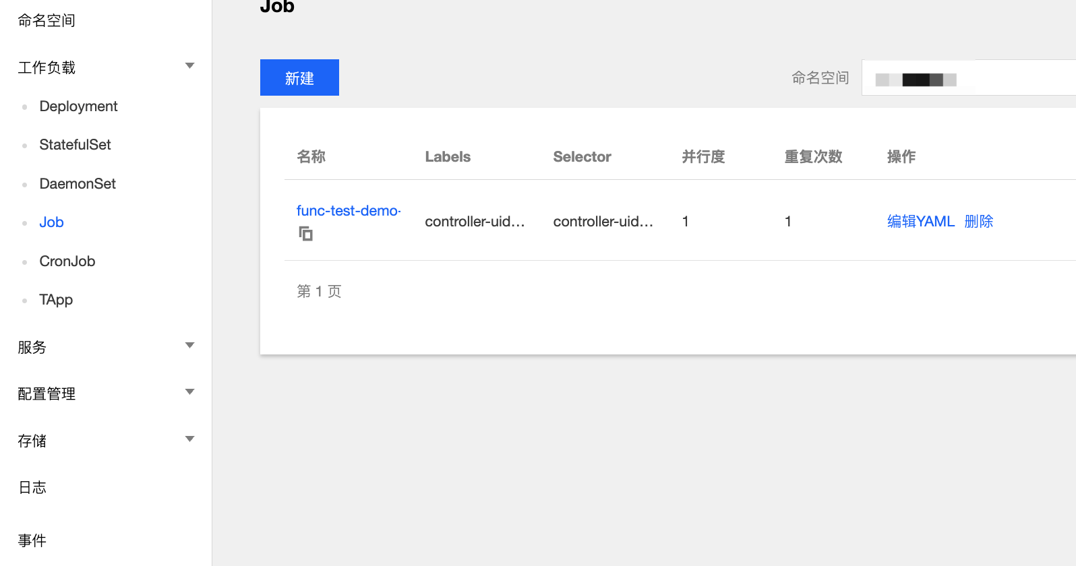Open the 日志 menu item
The image size is (1076, 566).
pos(32,488)
